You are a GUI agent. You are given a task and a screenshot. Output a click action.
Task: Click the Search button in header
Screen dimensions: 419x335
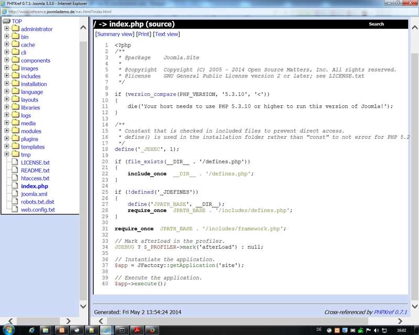376,24
